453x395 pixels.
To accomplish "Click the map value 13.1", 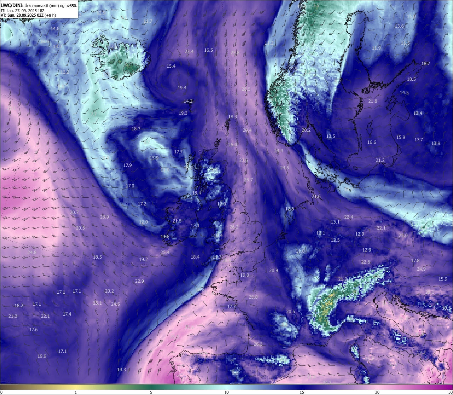I will pos(335,222).
